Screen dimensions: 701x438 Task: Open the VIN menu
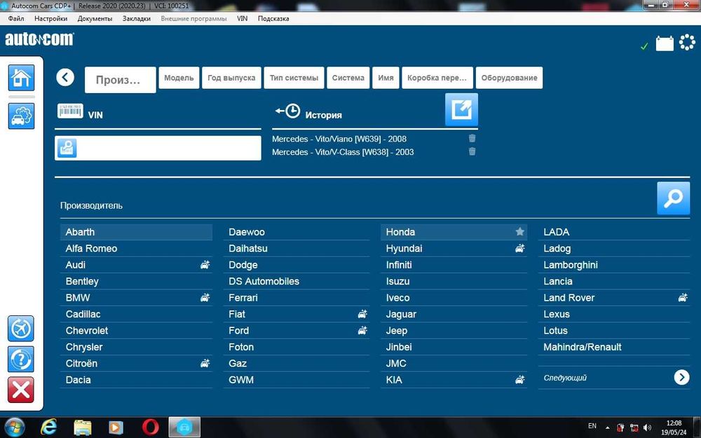click(x=242, y=19)
